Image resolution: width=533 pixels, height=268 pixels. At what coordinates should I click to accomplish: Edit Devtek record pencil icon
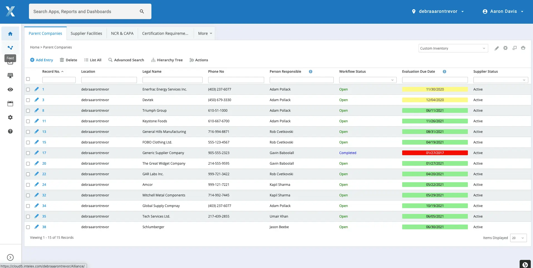tap(36, 100)
